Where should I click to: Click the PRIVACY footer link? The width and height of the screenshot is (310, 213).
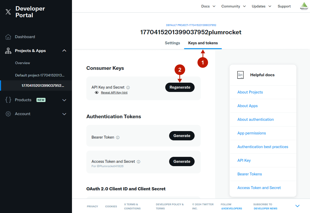(x=93, y=206)
